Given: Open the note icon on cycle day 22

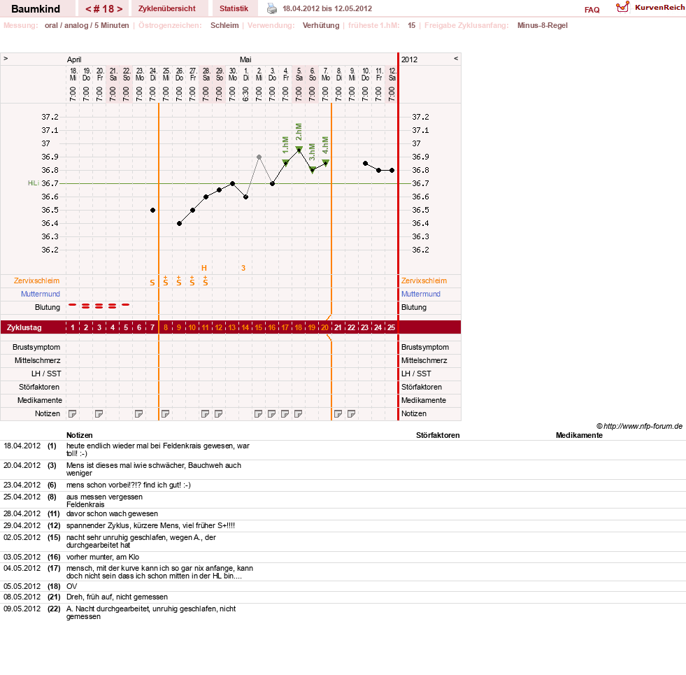Looking at the screenshot, I should tap(351, 413).
